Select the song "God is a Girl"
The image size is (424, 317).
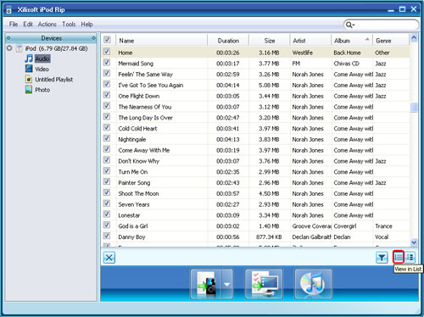point(133,226)
